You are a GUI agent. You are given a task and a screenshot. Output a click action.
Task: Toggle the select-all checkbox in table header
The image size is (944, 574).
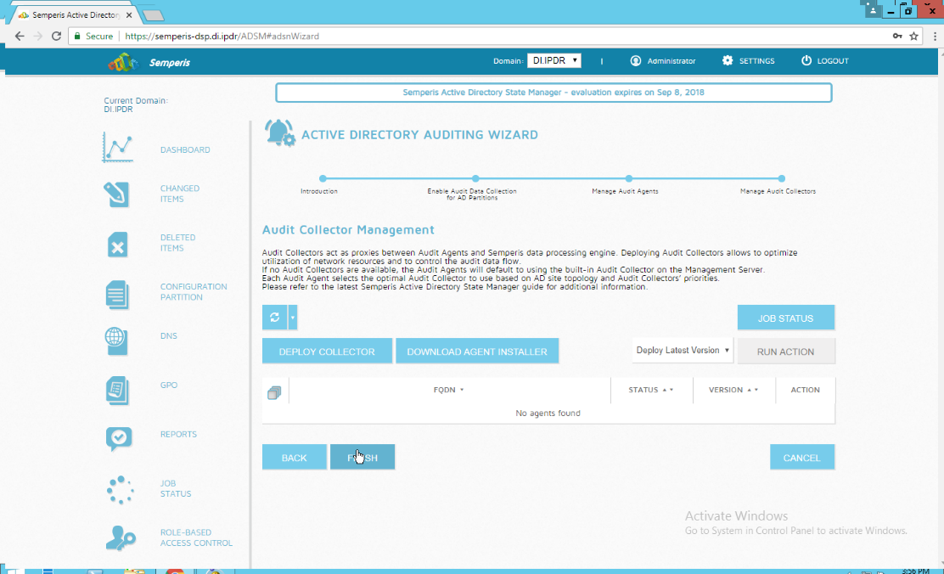273,392
